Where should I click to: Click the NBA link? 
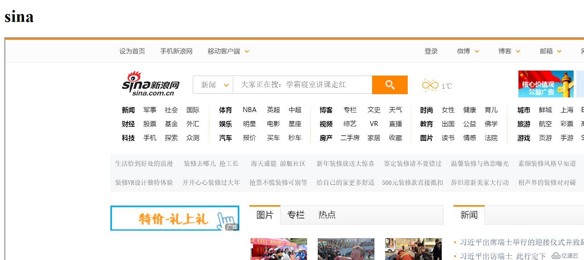click(x=249, y=110)
